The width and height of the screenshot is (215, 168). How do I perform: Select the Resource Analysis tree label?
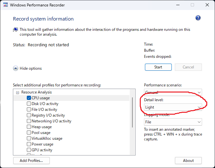[36, 92]
